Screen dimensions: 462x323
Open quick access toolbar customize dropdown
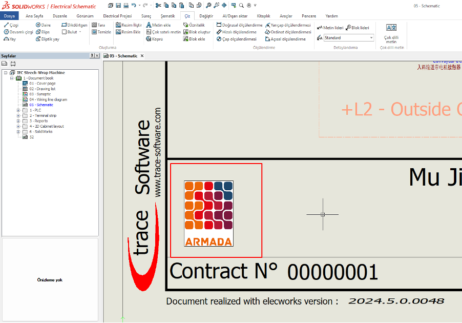pyautogui.click(x=255, y=5)
